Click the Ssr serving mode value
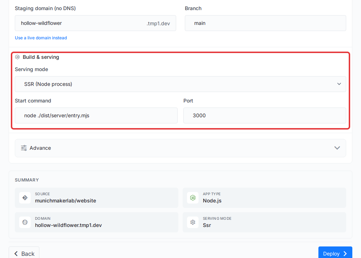Screen dimensions: 361x258 tap(207, 225)
